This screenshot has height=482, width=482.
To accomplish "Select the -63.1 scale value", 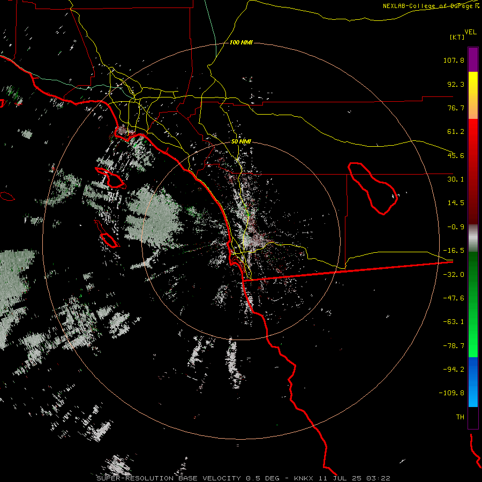I will tap(454, 322).
